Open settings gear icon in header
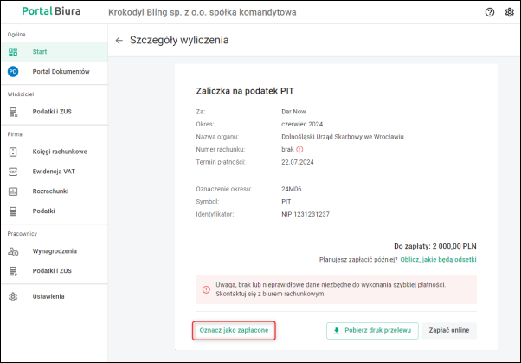The width and height of the screenshot is (521, 363). point(509,13)
